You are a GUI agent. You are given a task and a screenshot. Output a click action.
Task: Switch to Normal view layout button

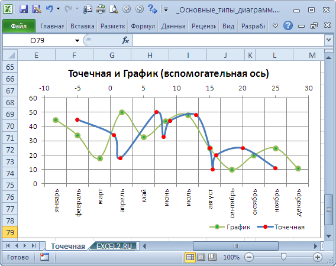pyautogui.click(x=190, y=257)
